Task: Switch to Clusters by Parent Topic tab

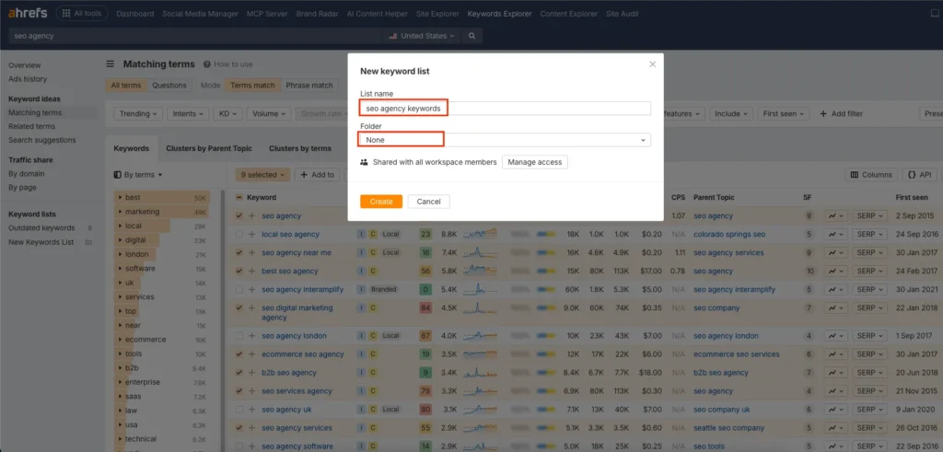Action: 209,148
